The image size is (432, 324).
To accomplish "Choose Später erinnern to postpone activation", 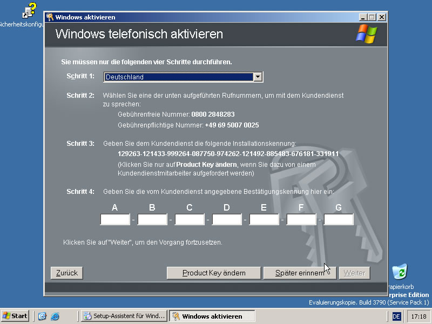I will [299, 273].
